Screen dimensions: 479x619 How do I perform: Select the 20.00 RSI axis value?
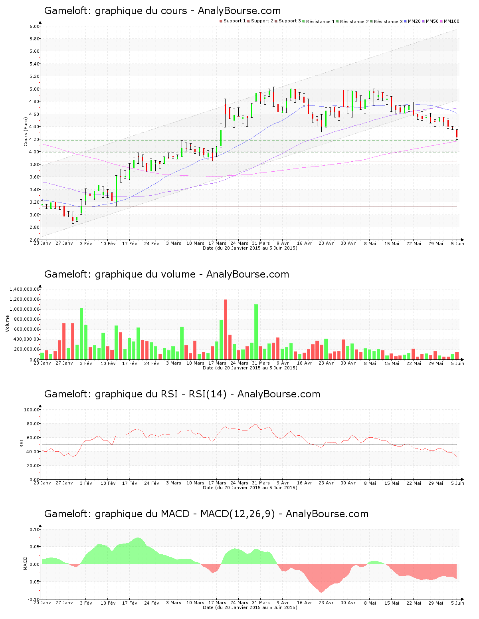coord(33,466)
